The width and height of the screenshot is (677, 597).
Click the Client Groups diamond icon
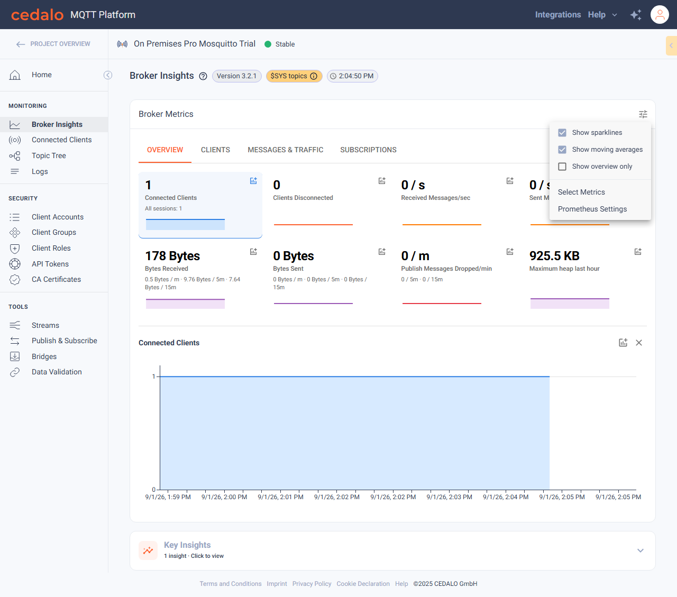click(15, 233)
